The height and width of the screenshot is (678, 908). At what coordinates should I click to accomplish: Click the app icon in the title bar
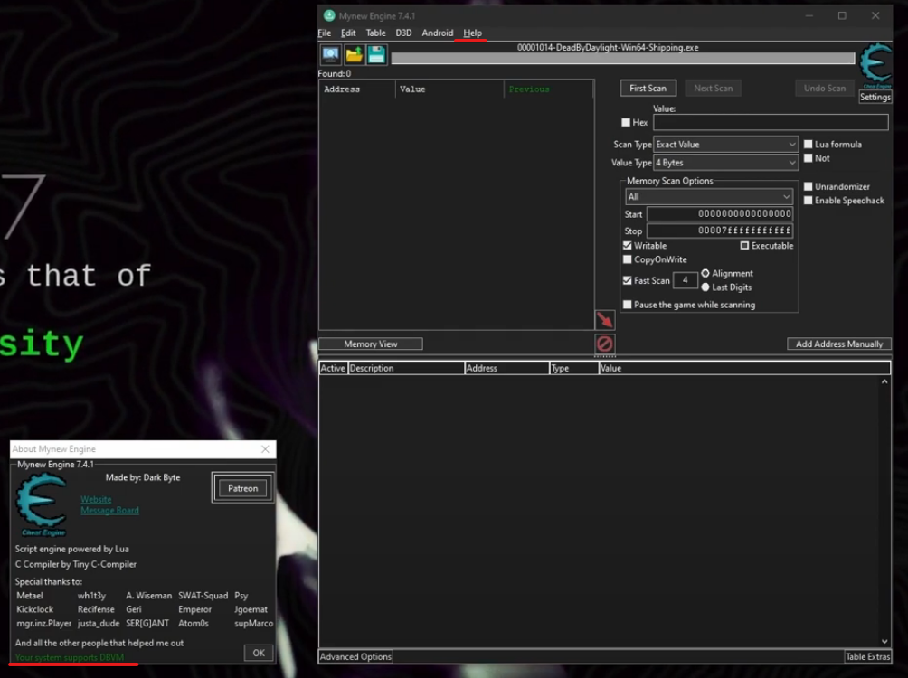[329, 15]
